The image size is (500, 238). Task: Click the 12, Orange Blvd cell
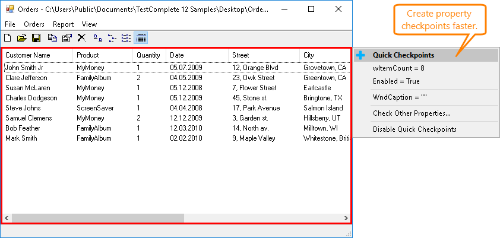pyautogui.click(x=255, y=68)
